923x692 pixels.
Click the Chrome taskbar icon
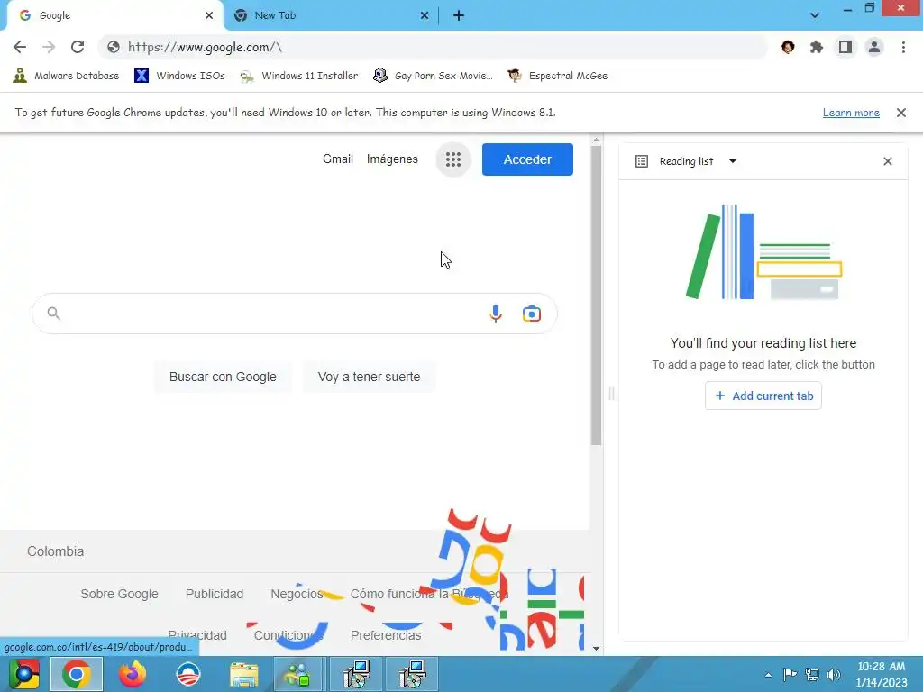pos(77,674)
